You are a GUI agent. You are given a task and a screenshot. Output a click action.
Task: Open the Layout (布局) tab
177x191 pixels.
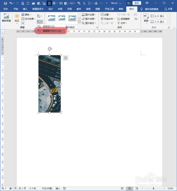(60, 9)
